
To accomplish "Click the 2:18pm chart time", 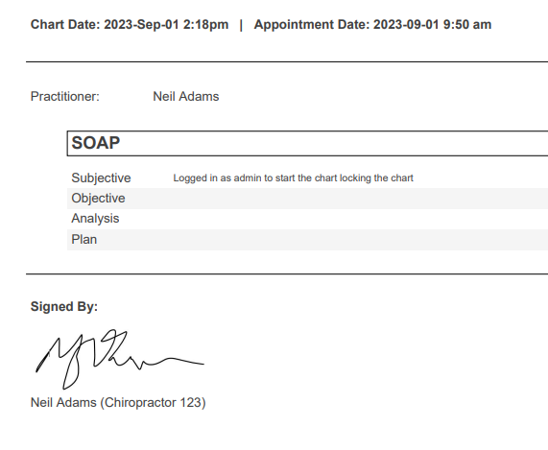I will pyautogui.click(x=205, y=24).
